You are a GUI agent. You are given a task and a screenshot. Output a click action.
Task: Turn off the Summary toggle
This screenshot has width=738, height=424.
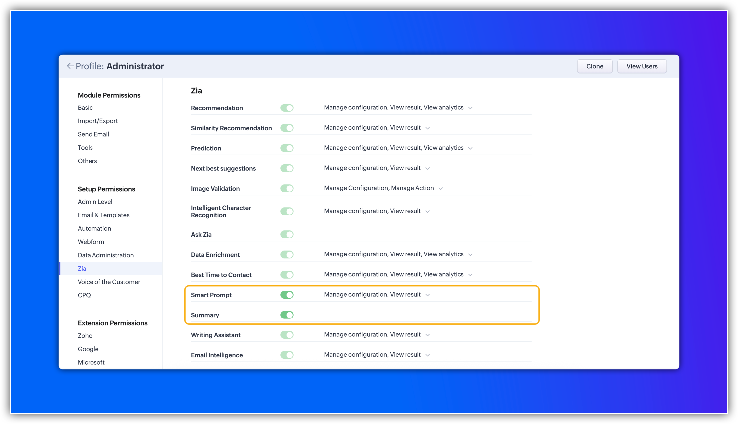coord(287,315)
